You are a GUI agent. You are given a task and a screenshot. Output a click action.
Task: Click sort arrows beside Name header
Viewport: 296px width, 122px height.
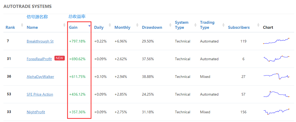(64, 25)
